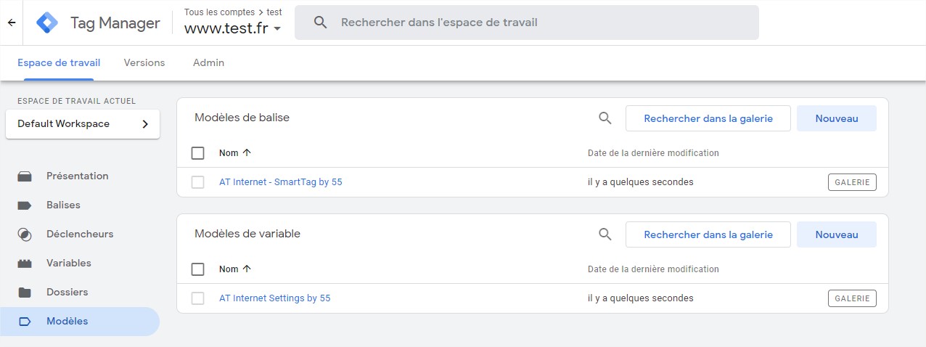This screenshot has height=347, width=926.
Task: Open Variables via its brick icon
Action: point(25,264)
